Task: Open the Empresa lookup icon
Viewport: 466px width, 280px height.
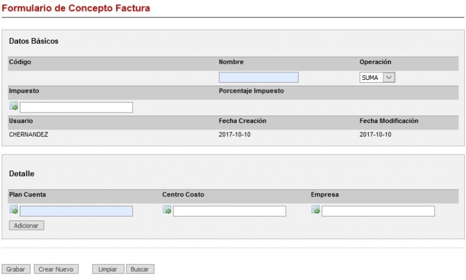Action: [316, 210]
